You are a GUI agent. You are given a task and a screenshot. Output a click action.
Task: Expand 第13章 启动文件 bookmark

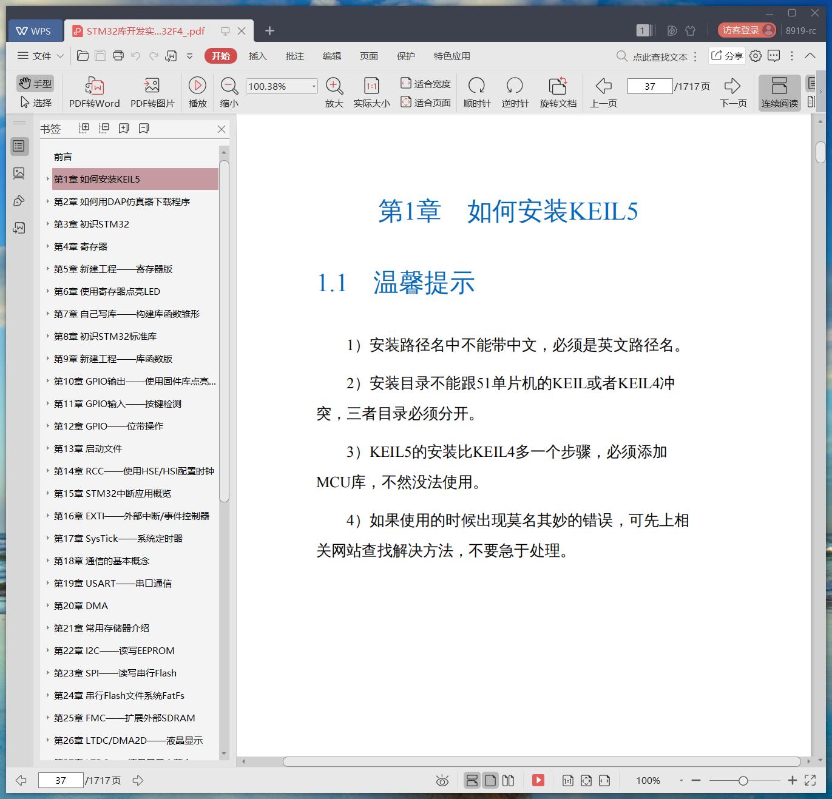coord(47,448)
